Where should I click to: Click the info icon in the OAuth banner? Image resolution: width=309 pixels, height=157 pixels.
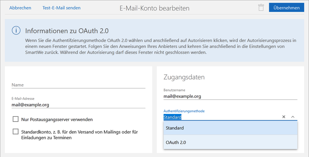pos(16,31)
